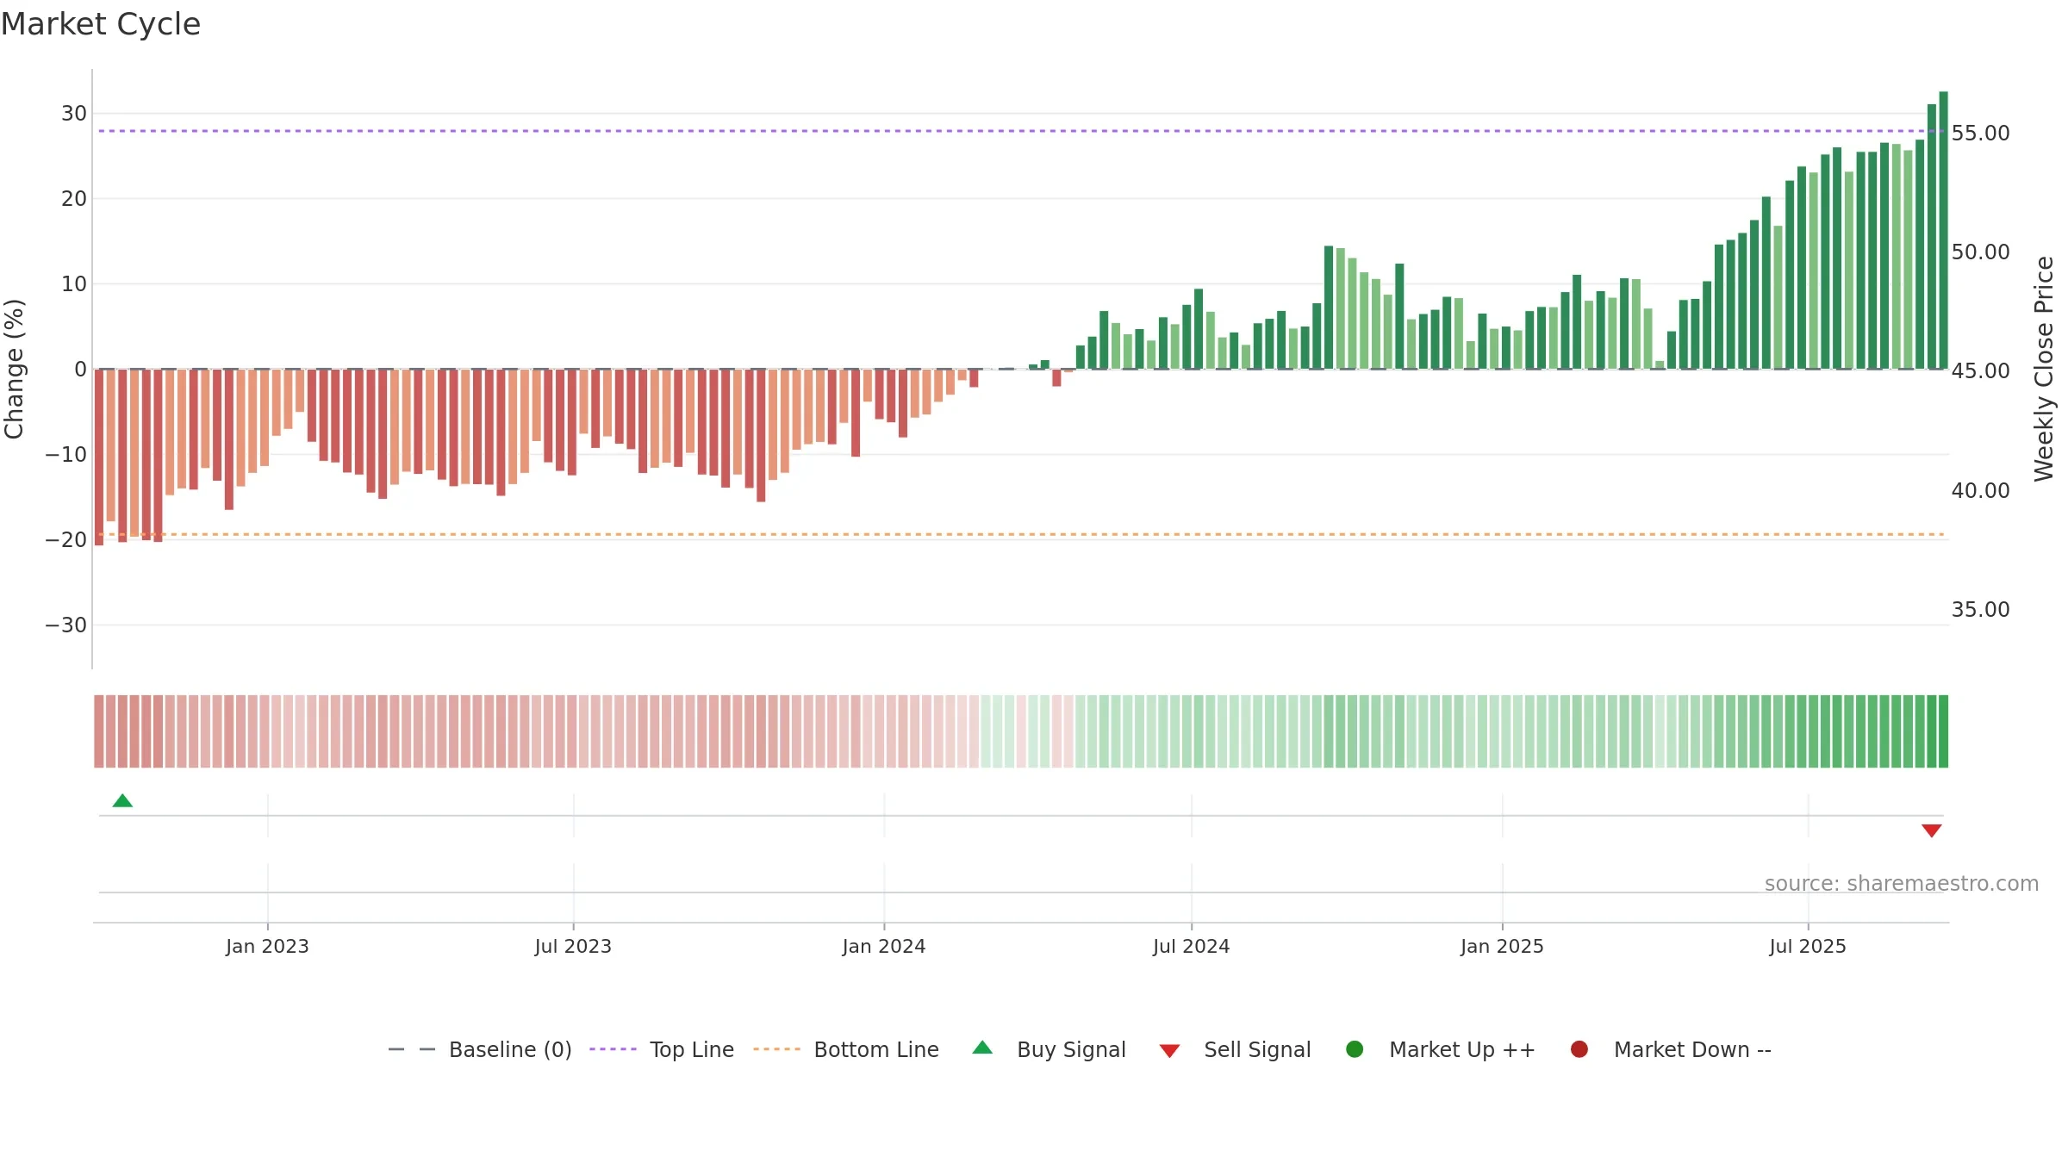Viewport: 2068px width, 1163px height.
Task: Click the Jul 2024 axis label
Action: point(1192,946)
